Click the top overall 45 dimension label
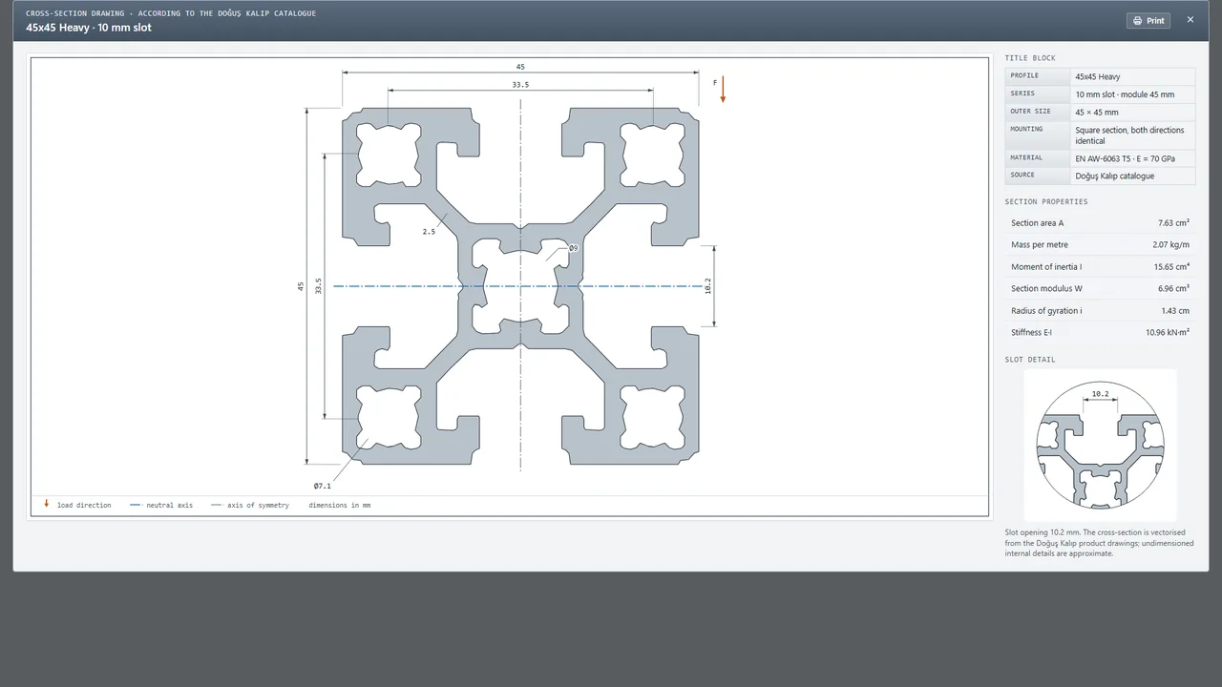 click(520, 67)
